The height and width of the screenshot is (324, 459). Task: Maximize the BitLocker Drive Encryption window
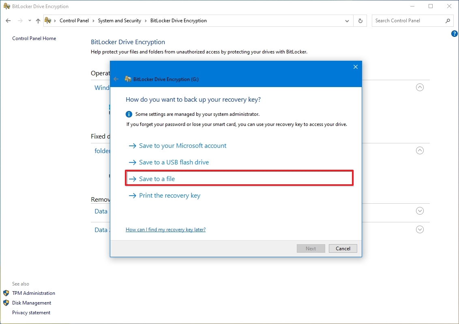click(431, 6)
